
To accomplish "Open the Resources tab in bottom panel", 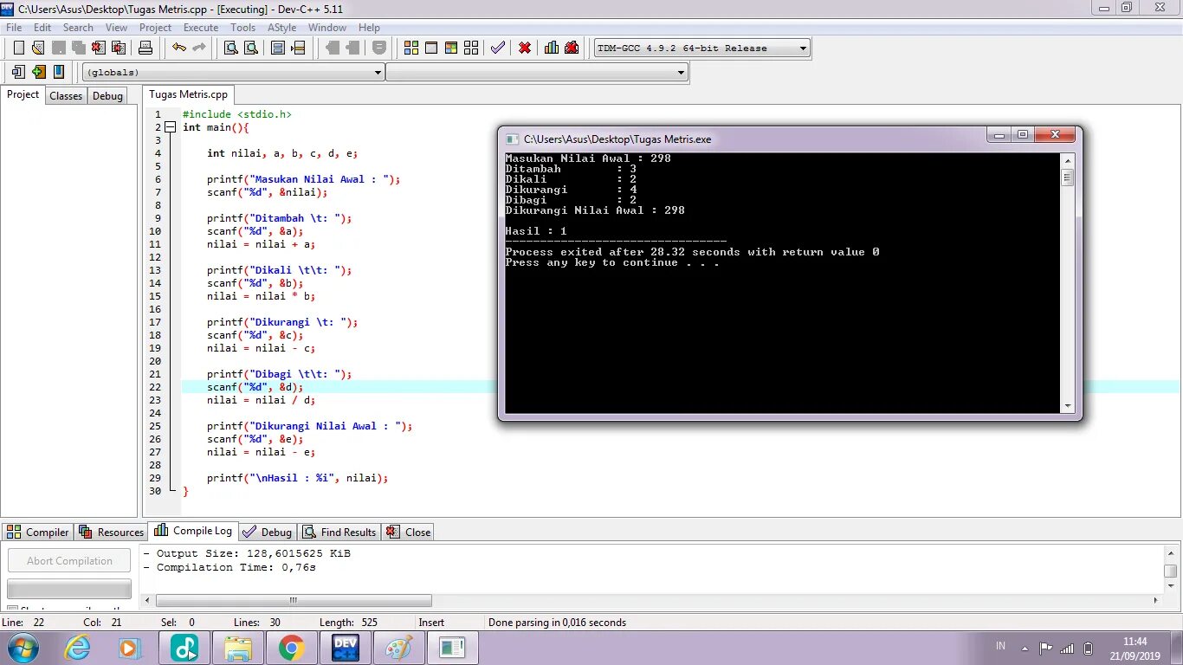I will tap(111, 532).
